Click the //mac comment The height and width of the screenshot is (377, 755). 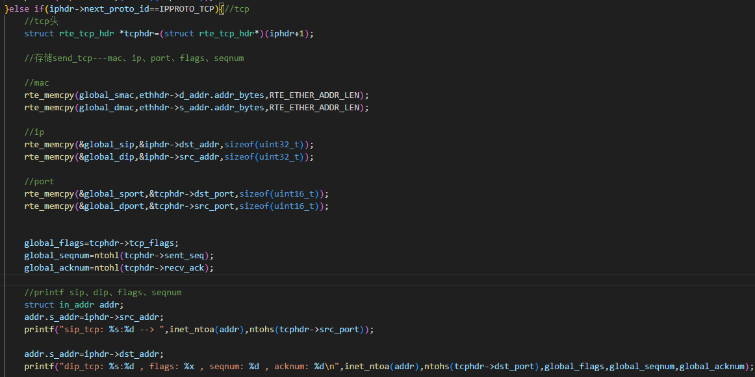point(36,82)
